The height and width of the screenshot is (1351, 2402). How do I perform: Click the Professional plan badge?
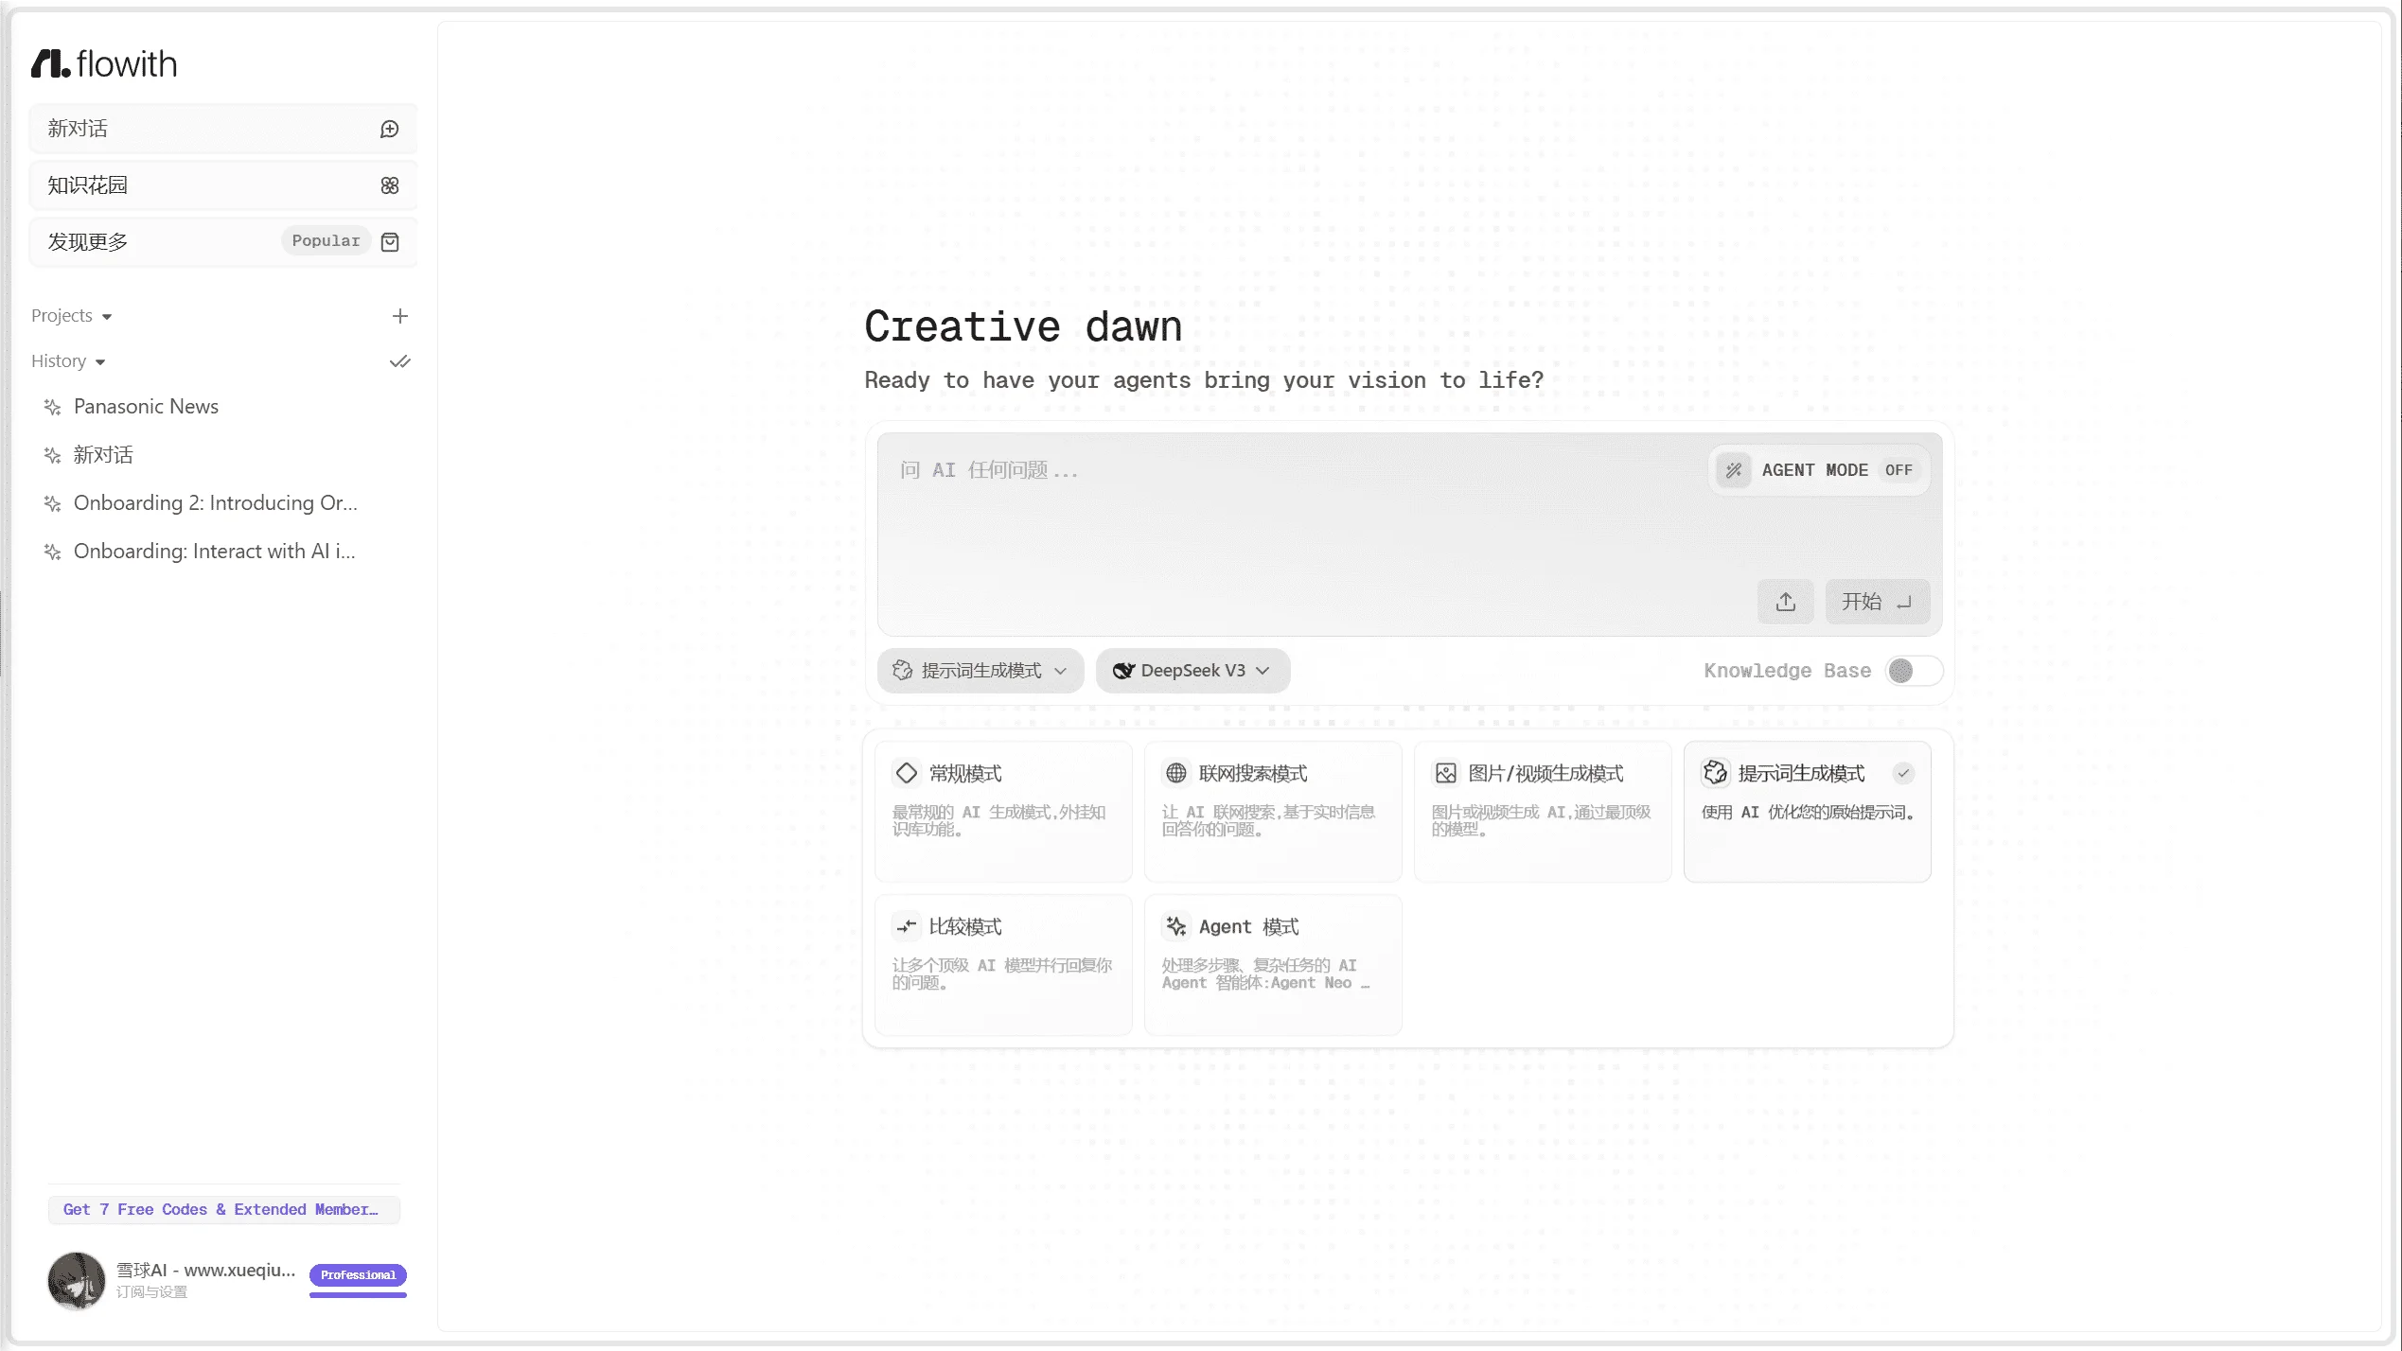pos(358,1275)
